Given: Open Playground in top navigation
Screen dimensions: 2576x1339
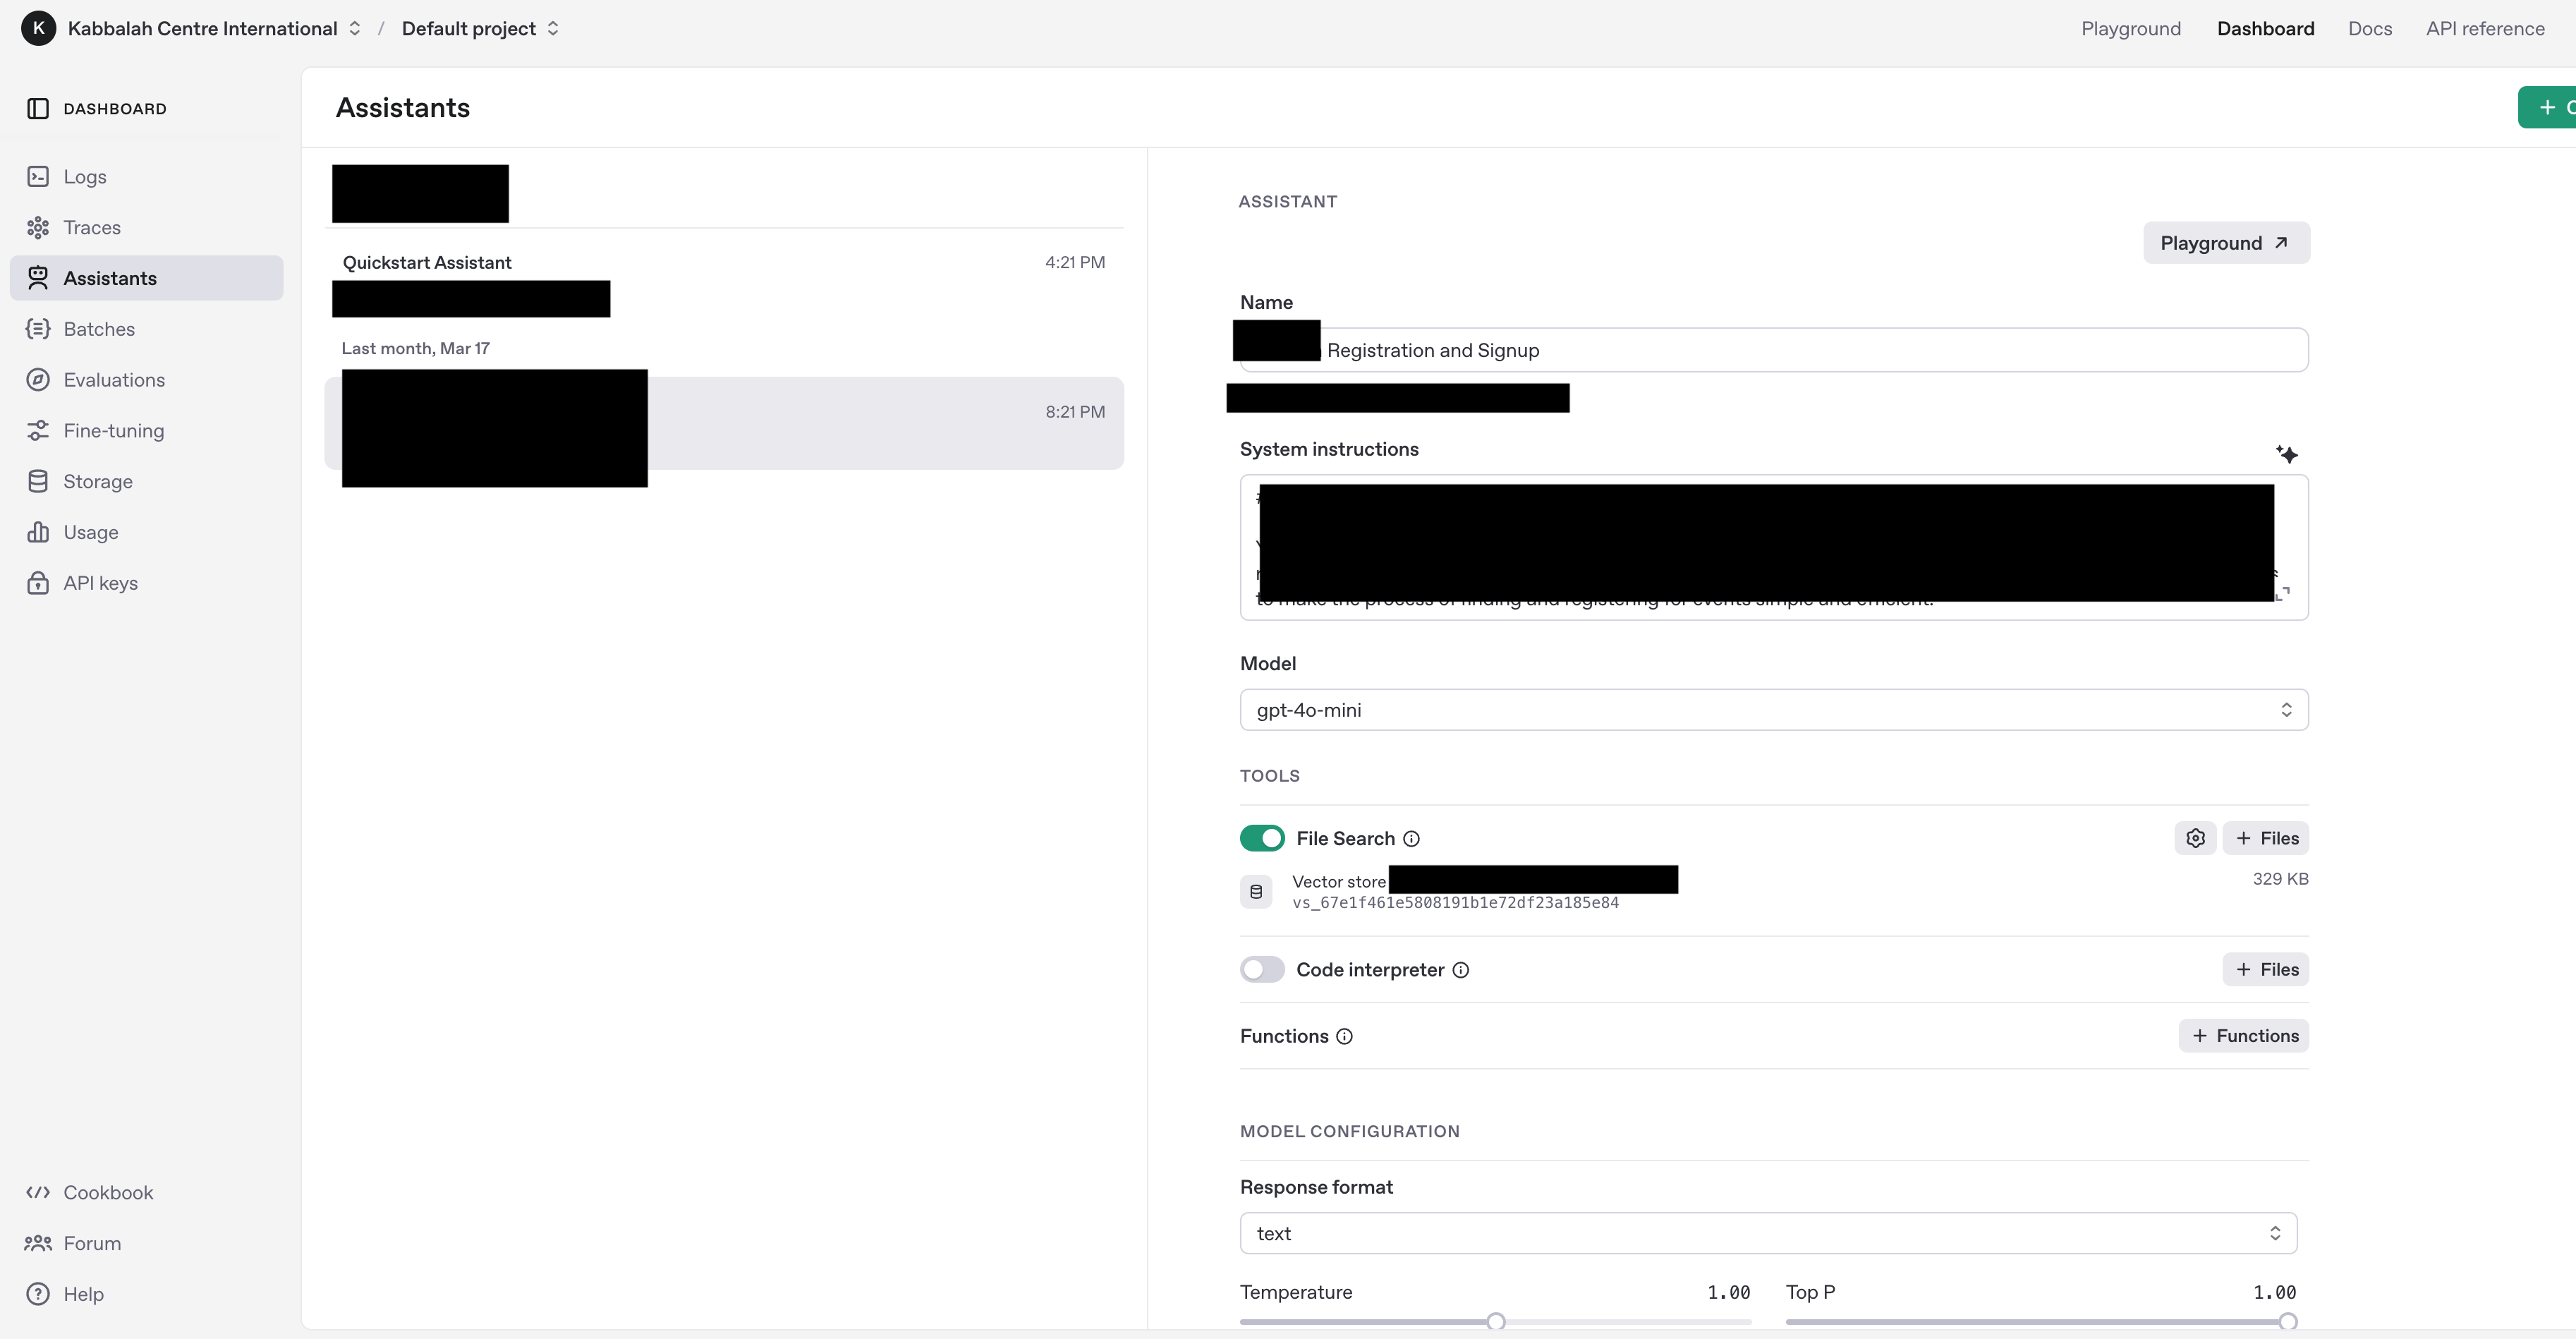Looking at the screenshot, I should click(2131, 28).
